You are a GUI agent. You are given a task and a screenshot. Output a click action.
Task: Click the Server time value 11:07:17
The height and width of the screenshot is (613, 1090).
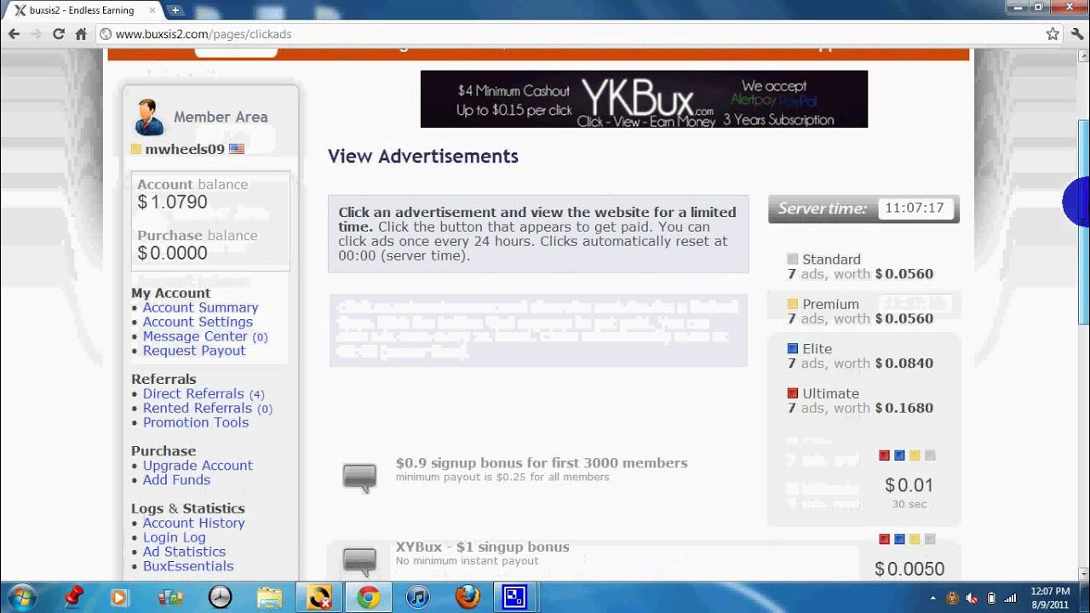(915, 209)
